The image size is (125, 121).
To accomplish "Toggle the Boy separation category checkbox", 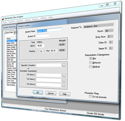I will (x=90, y=58).
